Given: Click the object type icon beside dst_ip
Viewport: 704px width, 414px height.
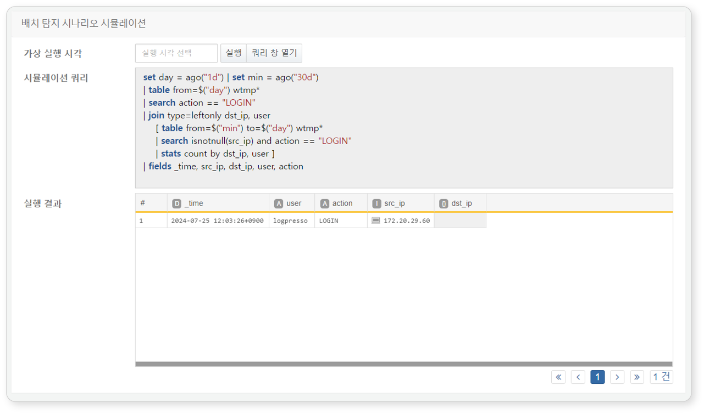Looking at the screenshot, I should [444, 203].
